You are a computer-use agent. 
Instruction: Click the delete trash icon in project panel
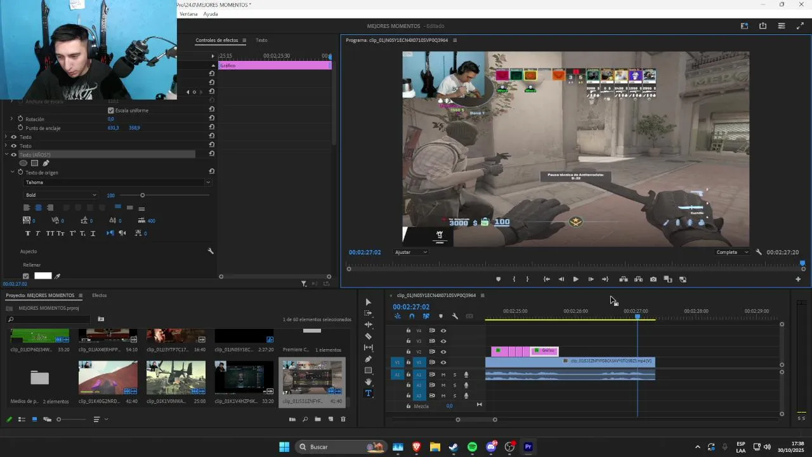343,419
